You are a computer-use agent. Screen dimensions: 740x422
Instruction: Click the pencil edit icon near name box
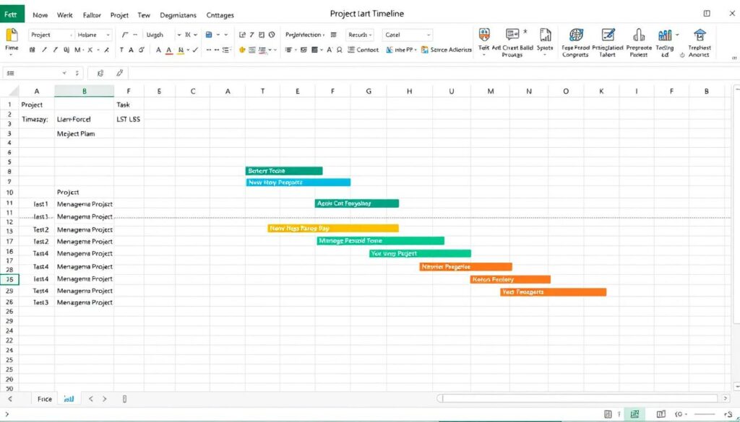(120, 73)
